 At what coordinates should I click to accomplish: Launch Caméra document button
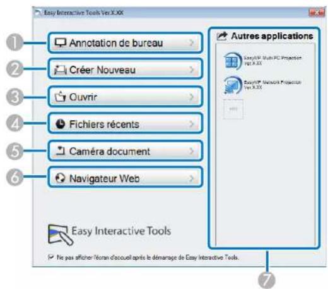126,151
